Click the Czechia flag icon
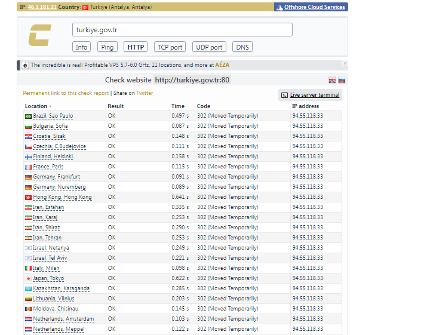 pos(28,147)
